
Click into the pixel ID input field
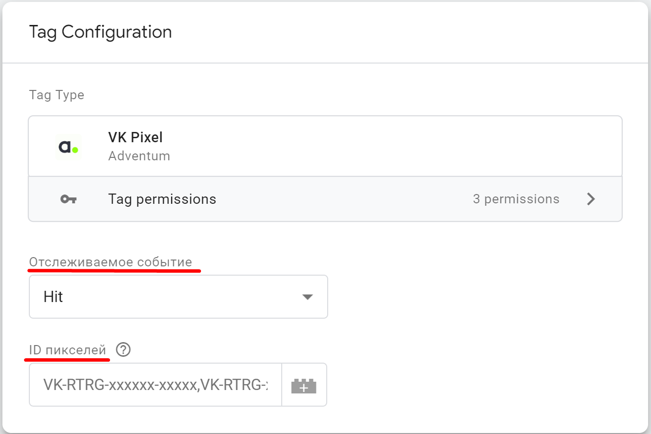pyautogui.click(x=156, y=385)
